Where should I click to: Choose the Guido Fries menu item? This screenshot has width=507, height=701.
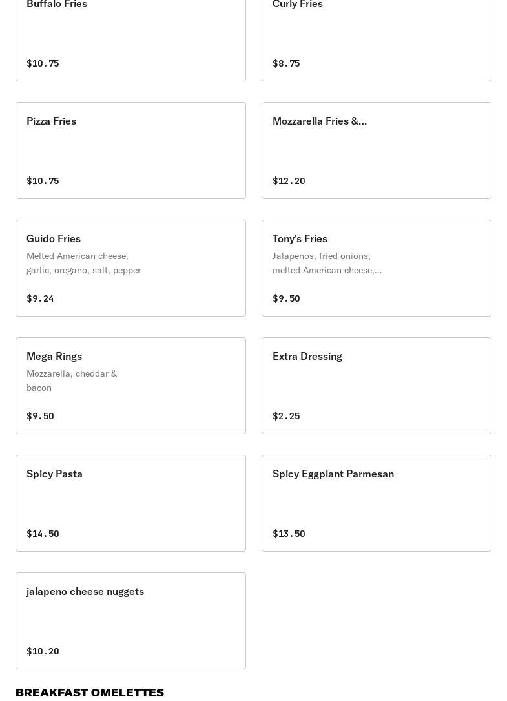(x=130, y=268)
